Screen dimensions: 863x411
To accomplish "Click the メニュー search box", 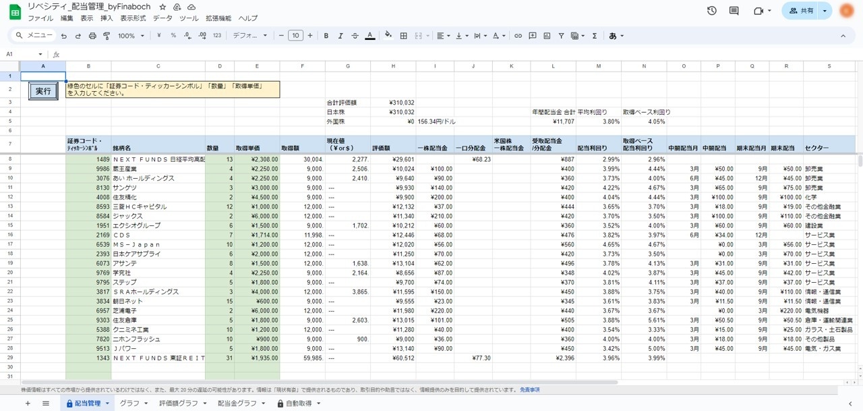I will 34,36.
